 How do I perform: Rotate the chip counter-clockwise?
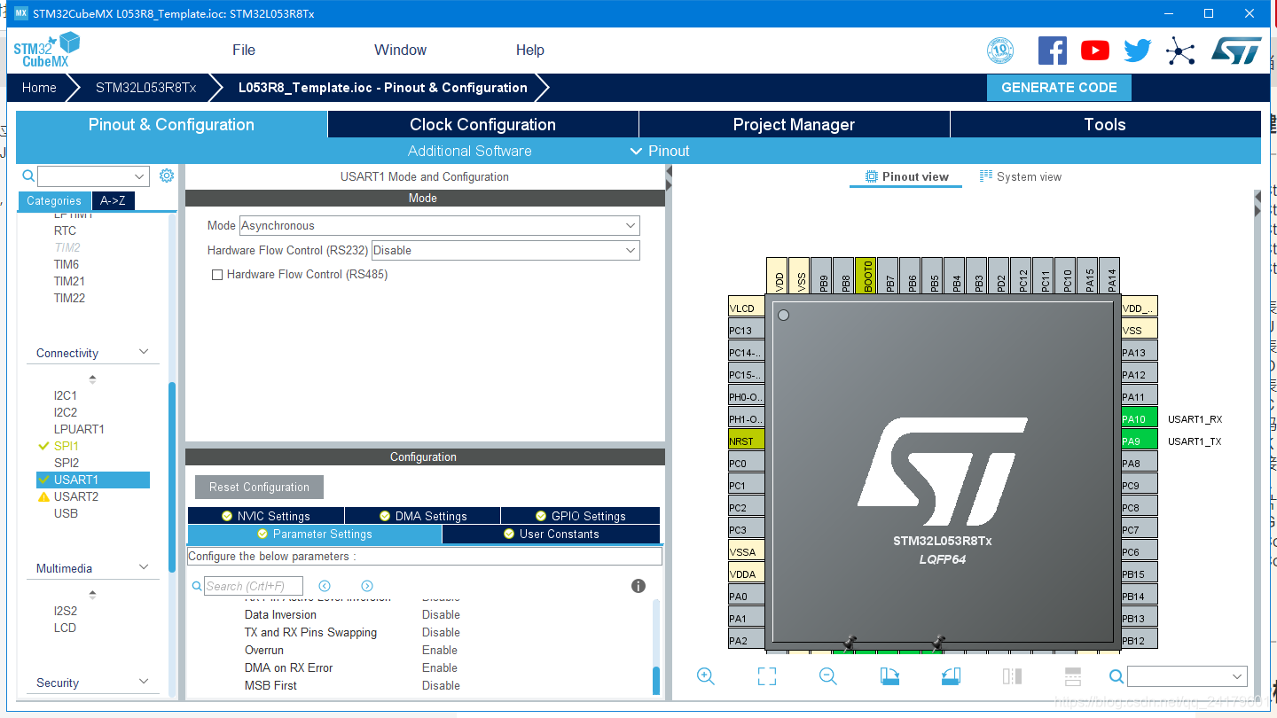951,676
